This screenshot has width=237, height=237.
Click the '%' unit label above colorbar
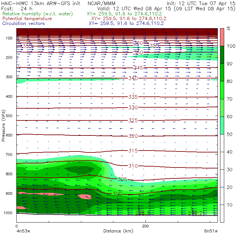click(x=228, y=29)
